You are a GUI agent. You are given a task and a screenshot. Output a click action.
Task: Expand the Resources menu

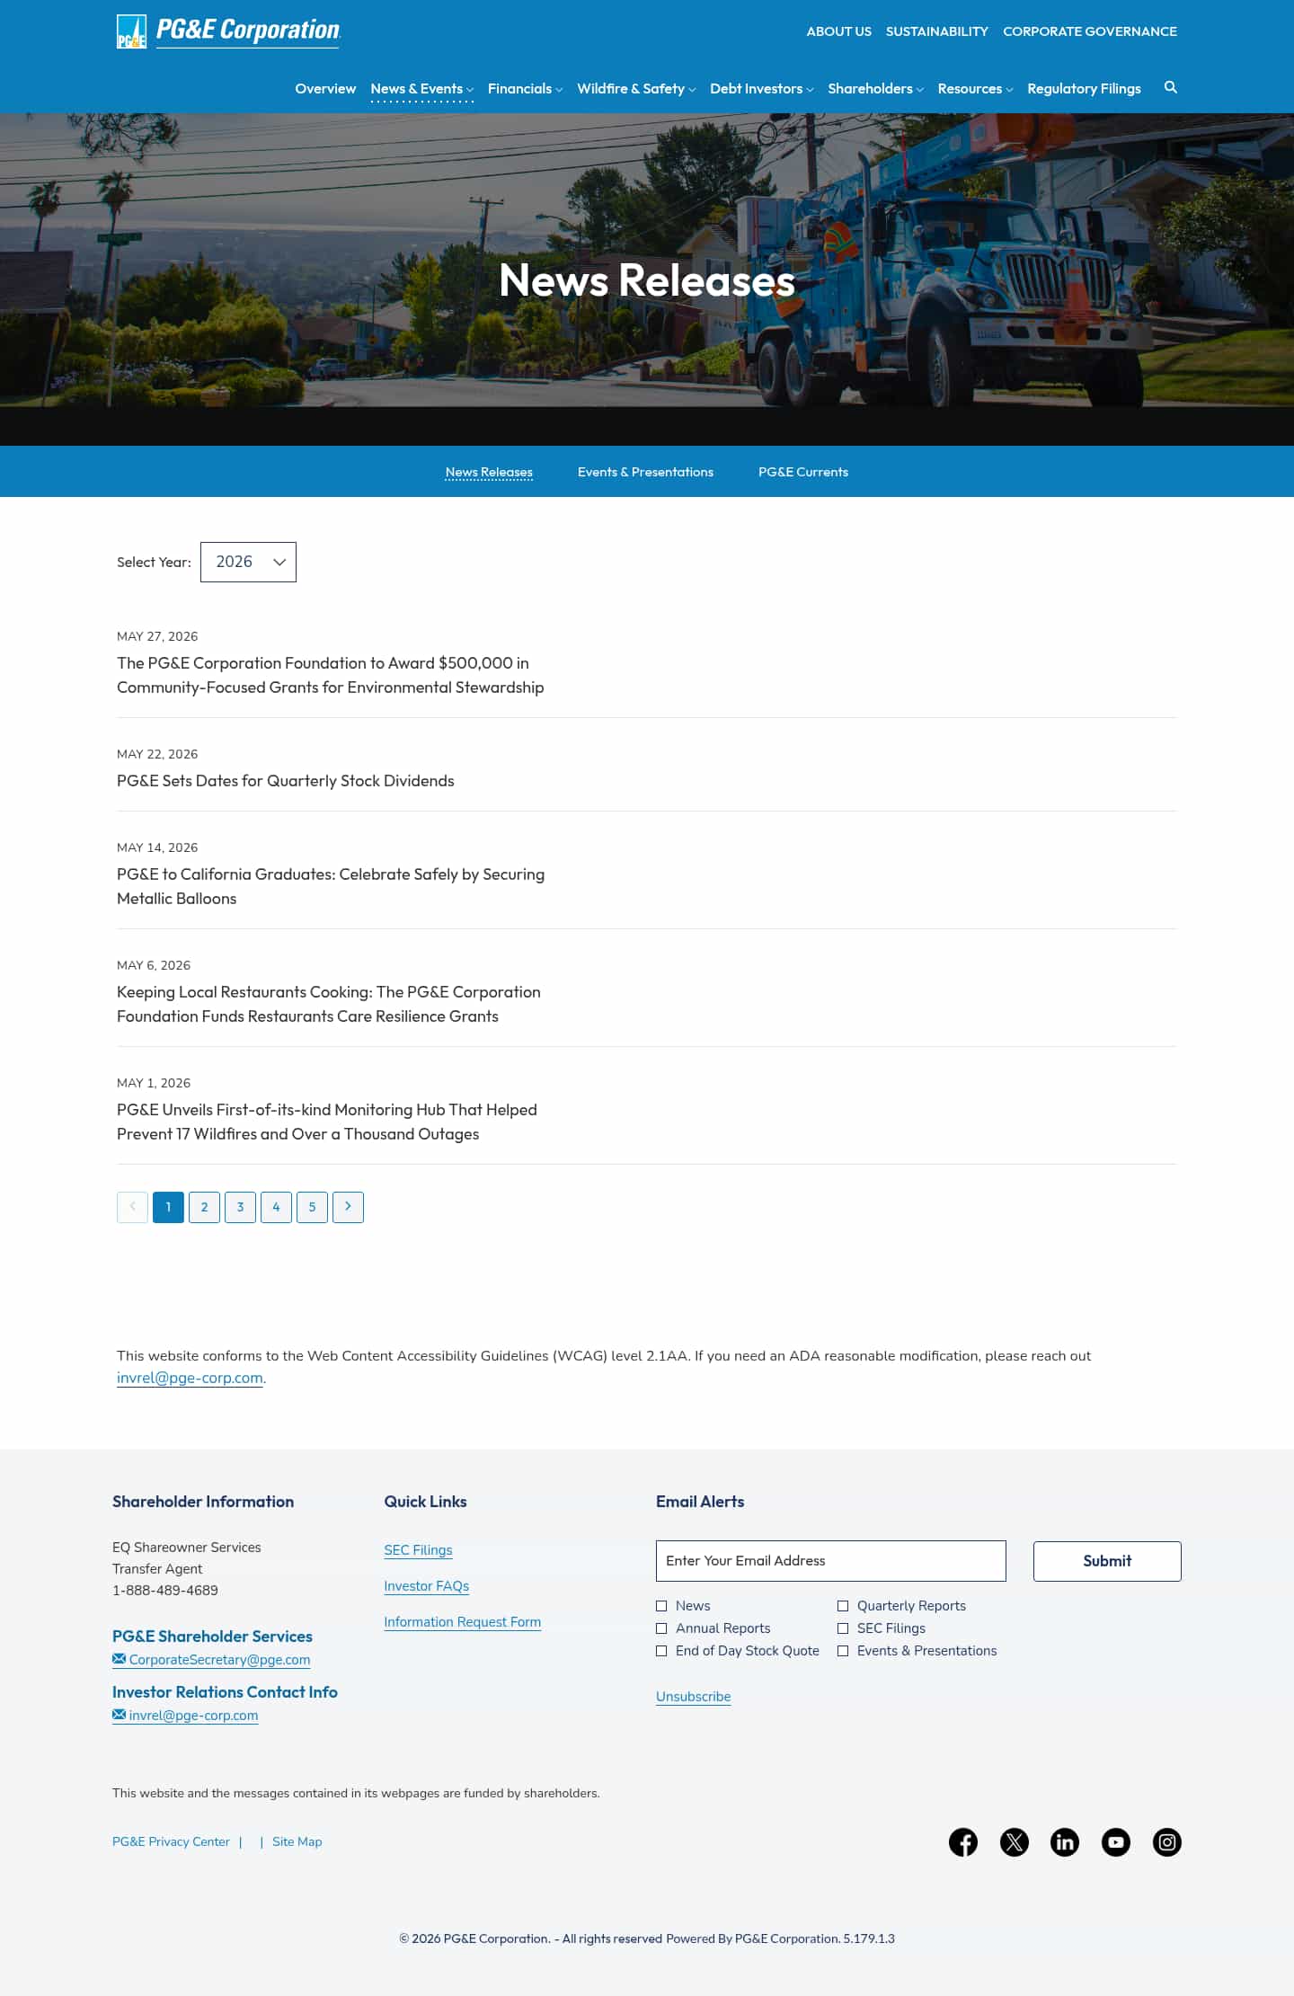coord(975,89)
